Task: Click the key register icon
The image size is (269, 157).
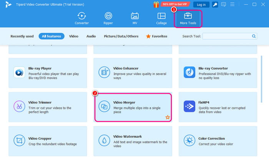Action: tap(215, 5)
